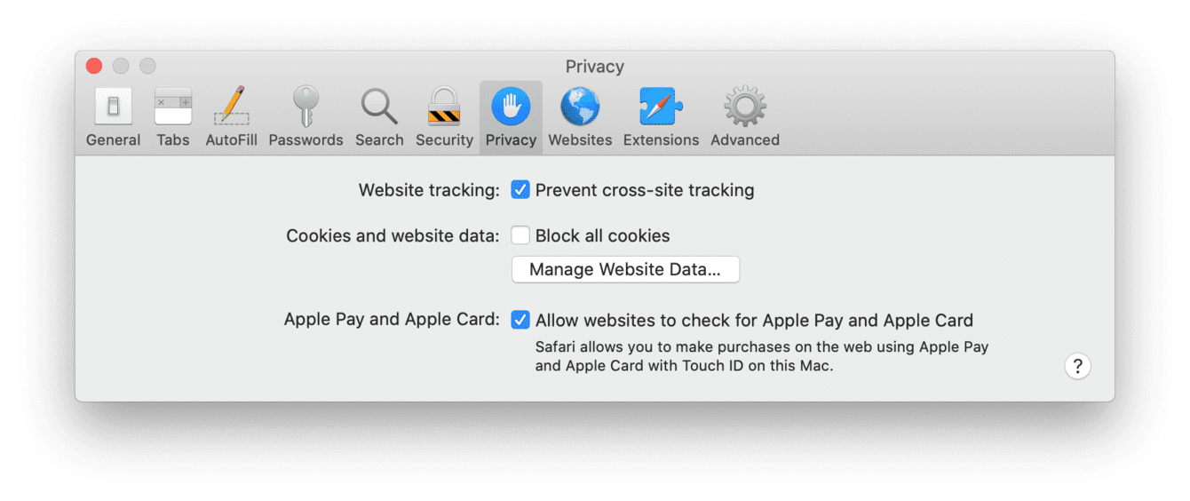Open the Search magnifying glass pane

[x=379, y=117]
